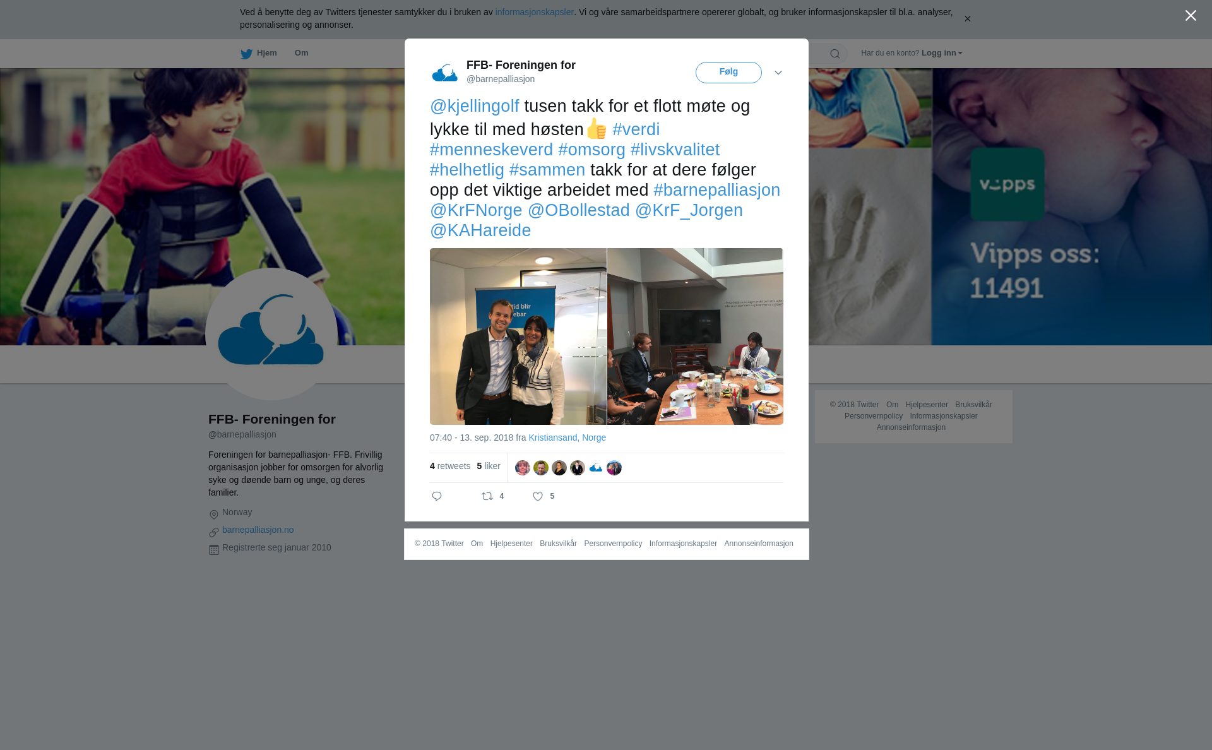View the right meeting room photo

(x=695, y=336)
